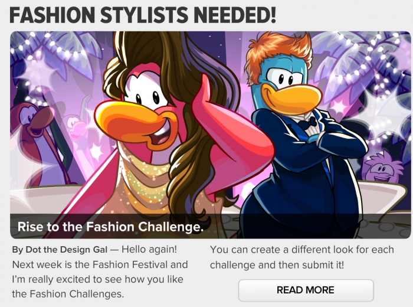413x307 pixels.
Task: Click the By Dot the Design Gal byline
Action: (60, 250)
